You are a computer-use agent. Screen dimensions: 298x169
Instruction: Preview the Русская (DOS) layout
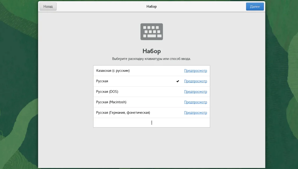pyautogui.click(x=195, y=91)
